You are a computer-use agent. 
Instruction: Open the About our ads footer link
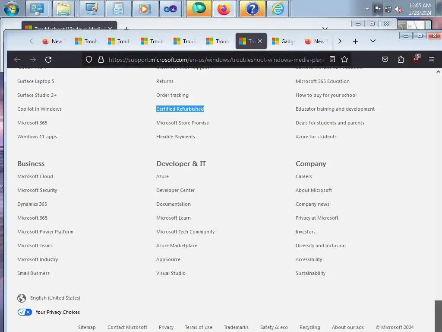[x=348, y=328]
